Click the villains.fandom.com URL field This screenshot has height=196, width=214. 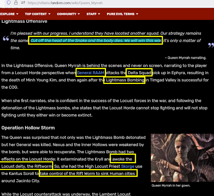click(x=65, y=3)
